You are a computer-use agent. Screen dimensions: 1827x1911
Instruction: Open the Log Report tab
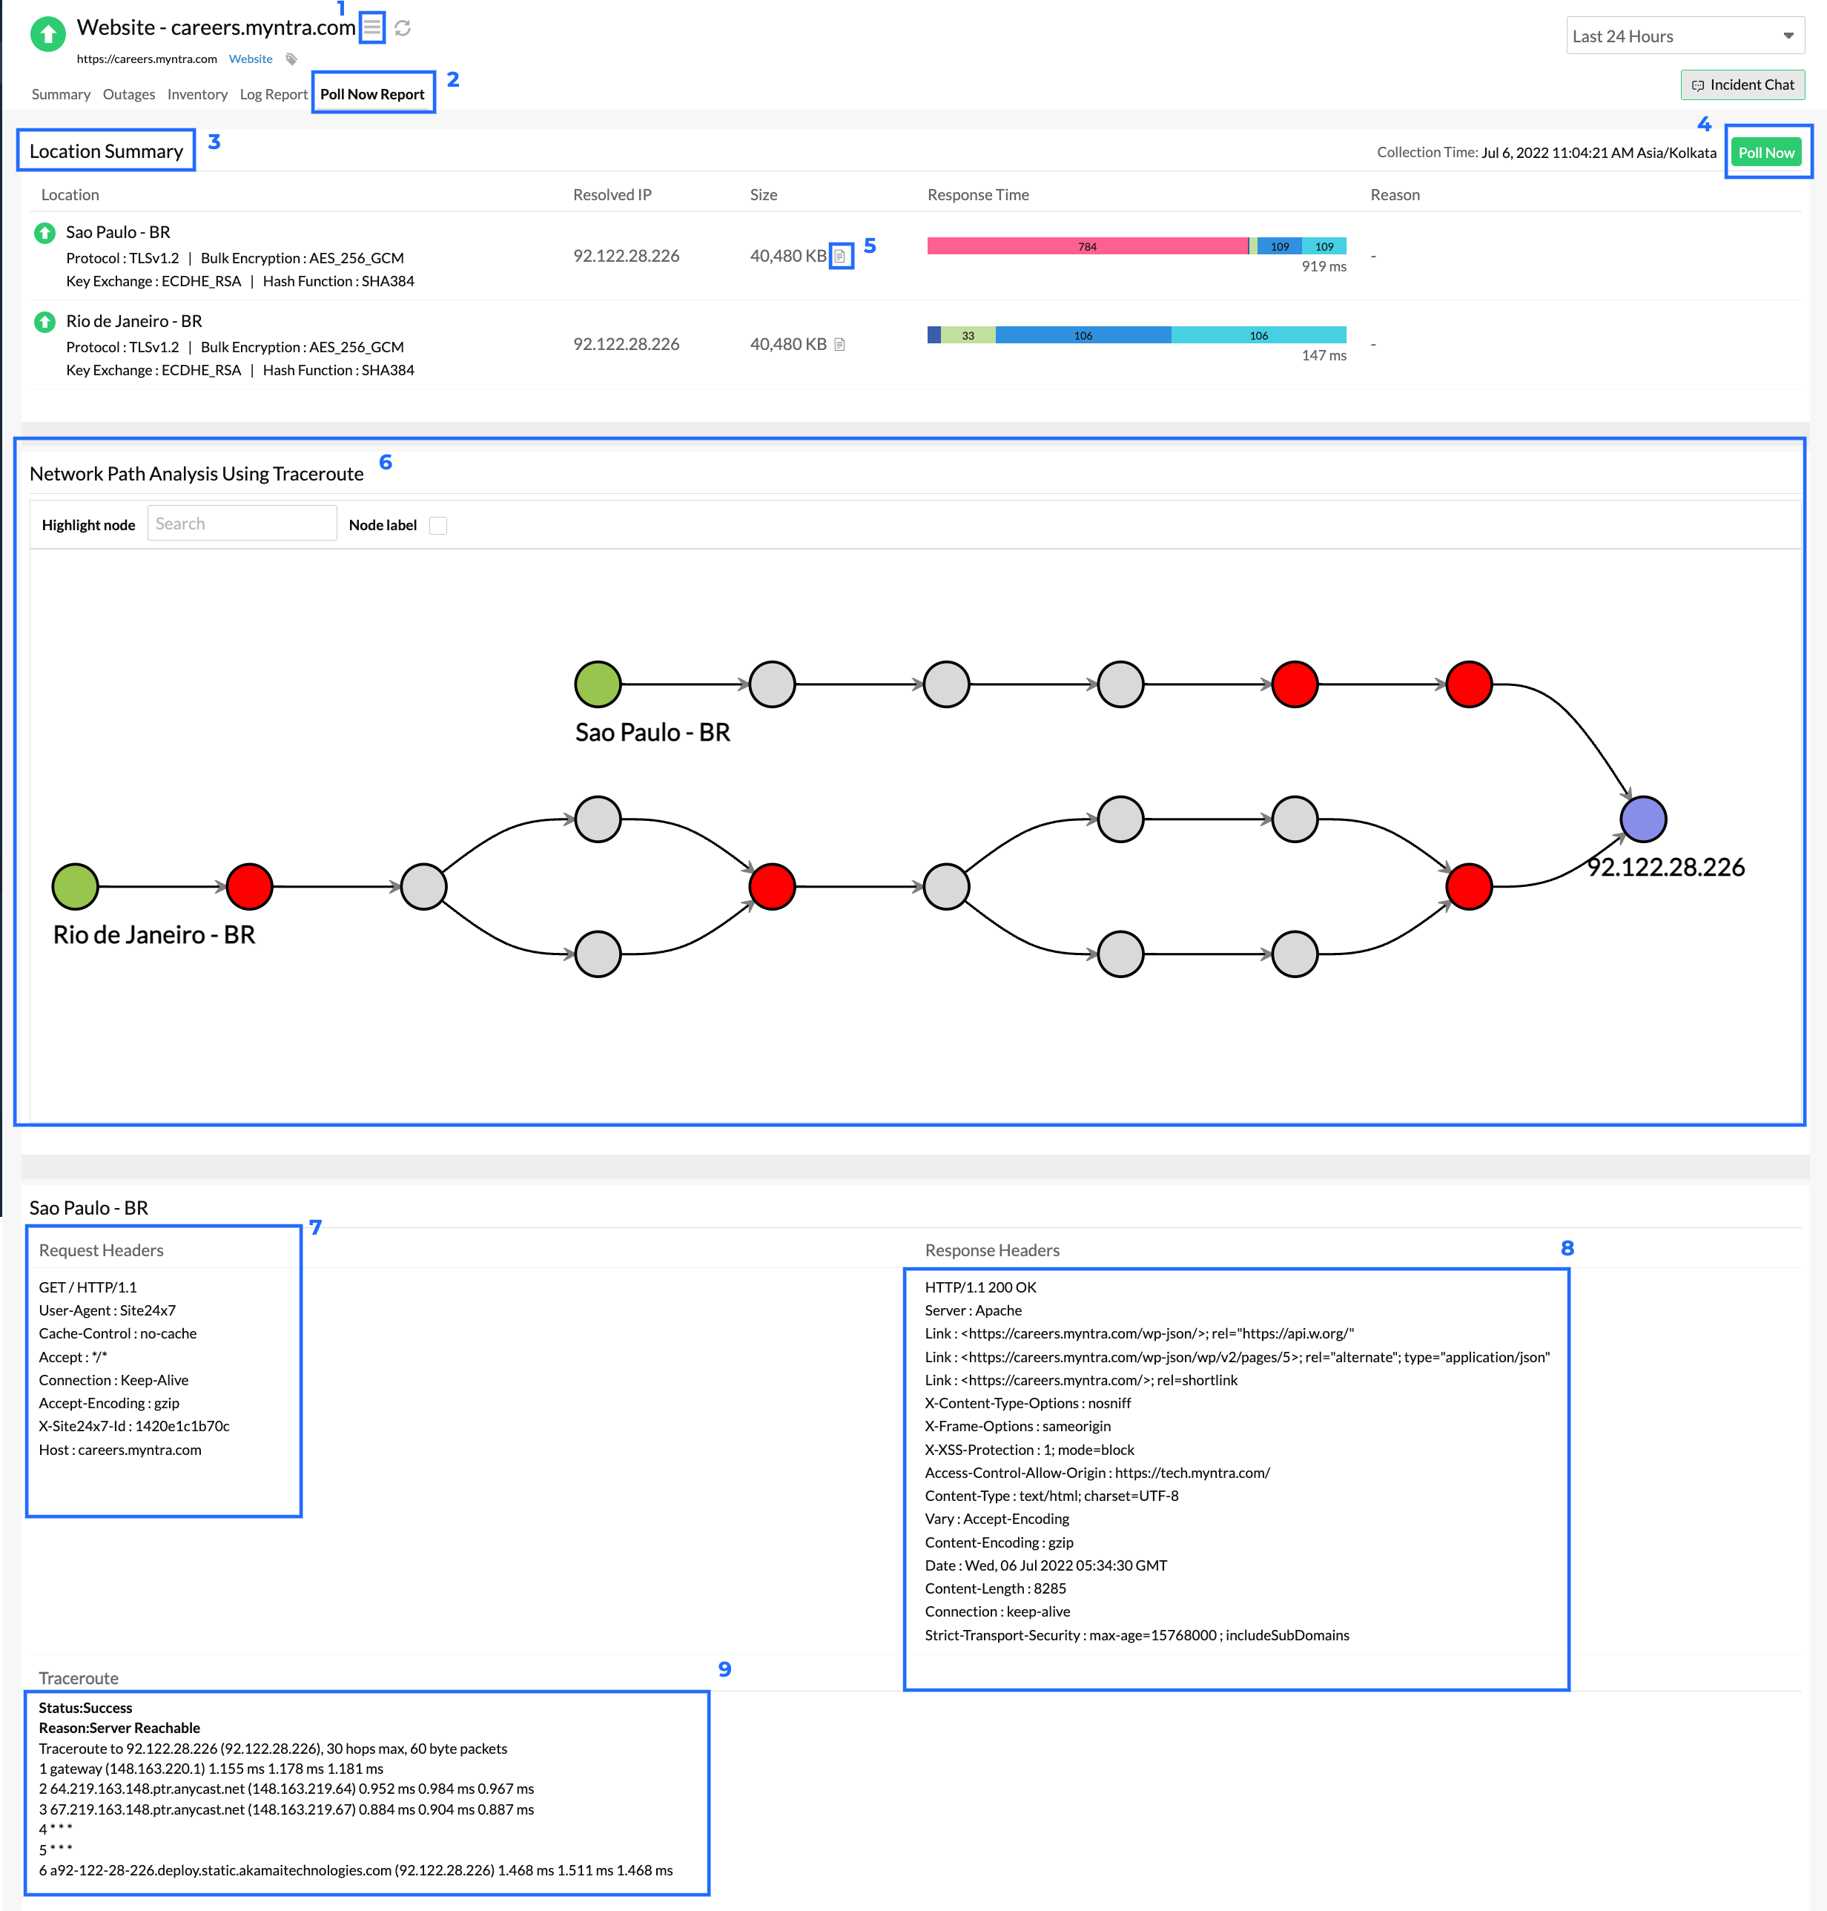point(273,94)
